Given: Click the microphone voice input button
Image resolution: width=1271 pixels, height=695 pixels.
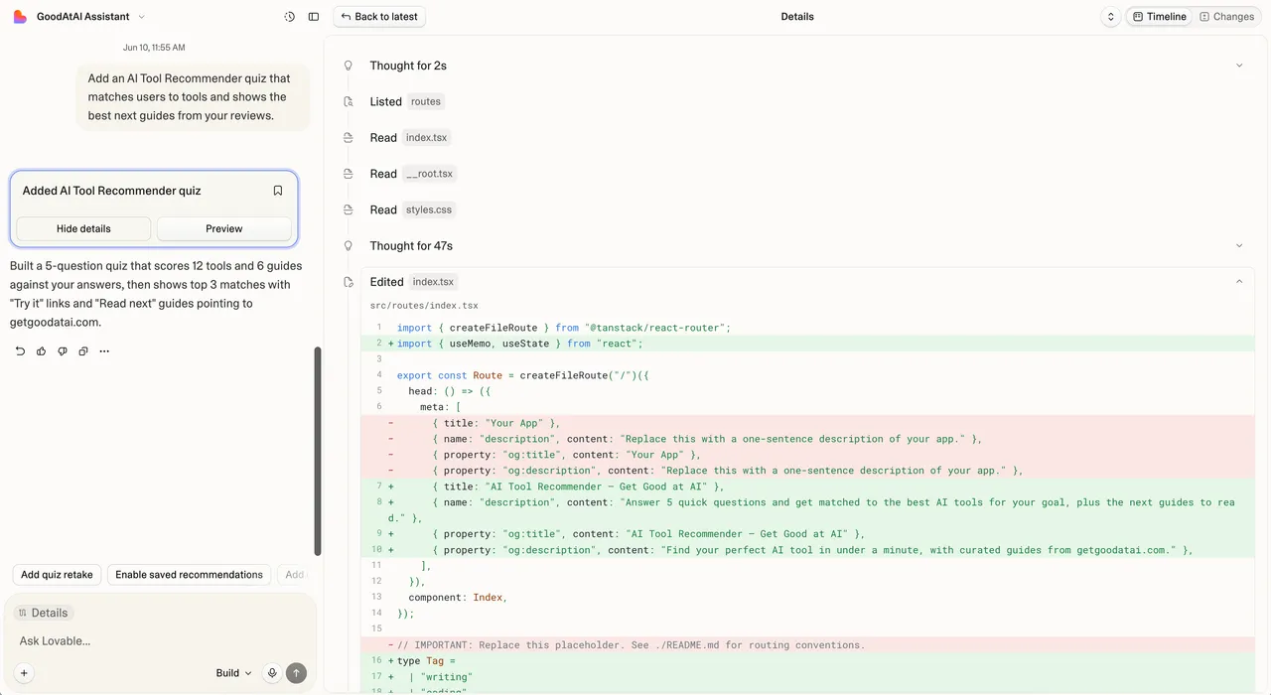Looking at the screenshot, I should click(272, 673).
